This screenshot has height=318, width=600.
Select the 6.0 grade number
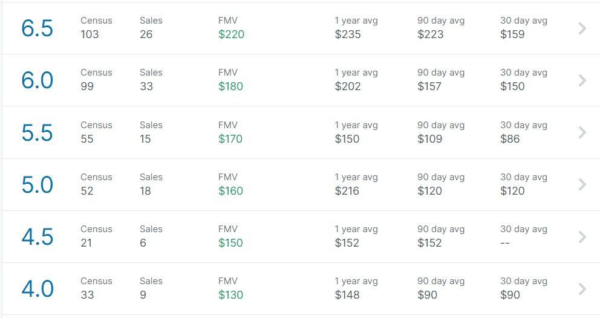point(37,80)
